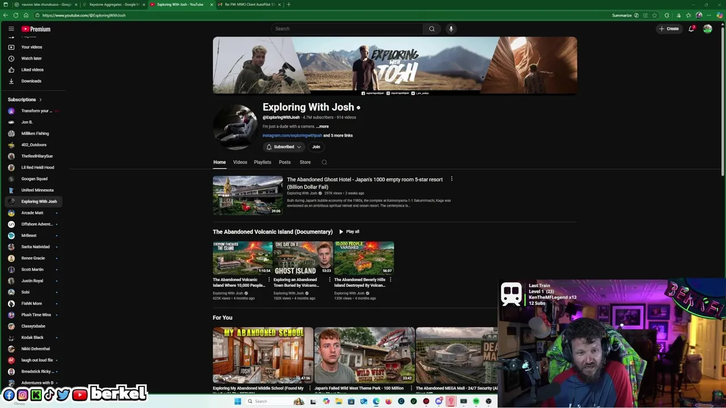The height and width of the screenshot is (408, 726).
Task: Add this page to favorites with the star
Action: [655, 15]
